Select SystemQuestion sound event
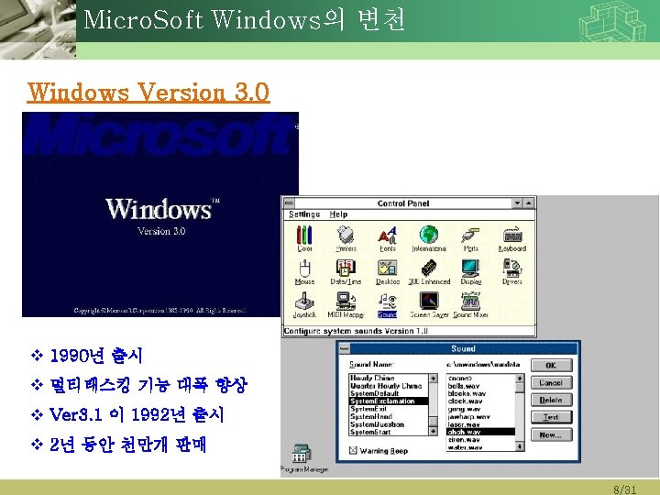660x495 pixels. [389, 424]
